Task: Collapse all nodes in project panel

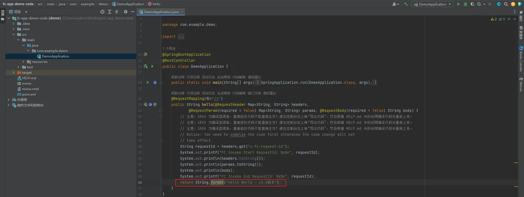Action: (116, 12)
